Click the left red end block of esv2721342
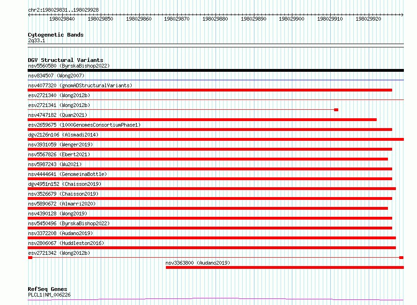Viewport: 417px width, 305px height. point(30,258)
